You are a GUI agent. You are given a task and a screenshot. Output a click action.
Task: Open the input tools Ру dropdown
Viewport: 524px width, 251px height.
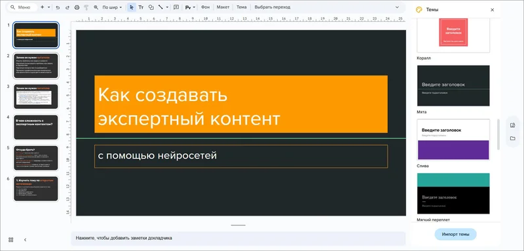click(190, 7)
